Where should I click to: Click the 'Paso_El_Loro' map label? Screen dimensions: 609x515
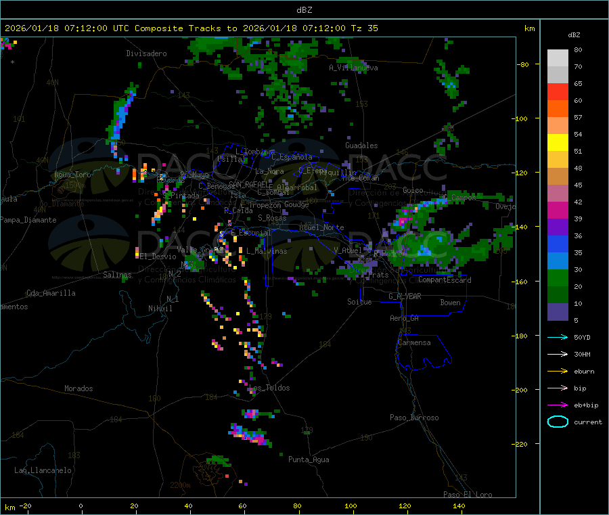pyautogui.click(x=468, y=495)
